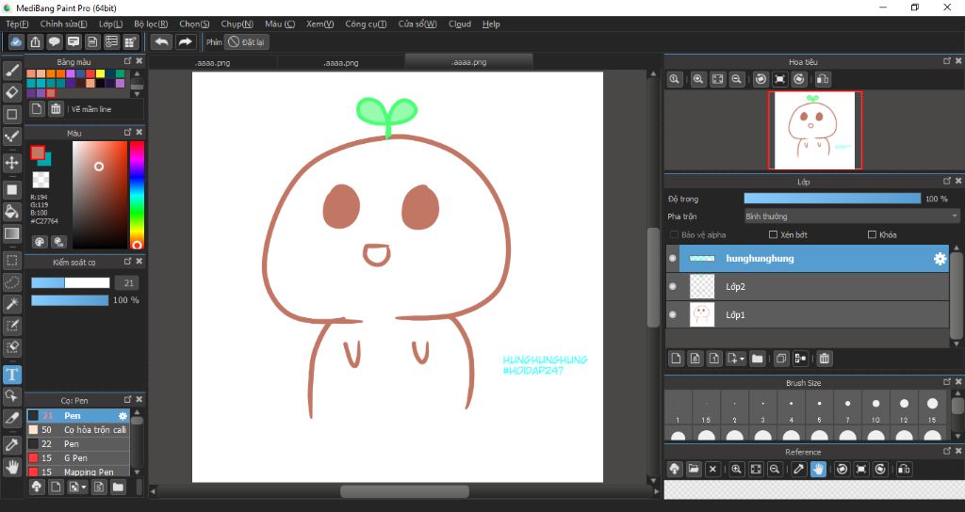Select the foreground color swatch
The image size is (965, 512).
38,152
